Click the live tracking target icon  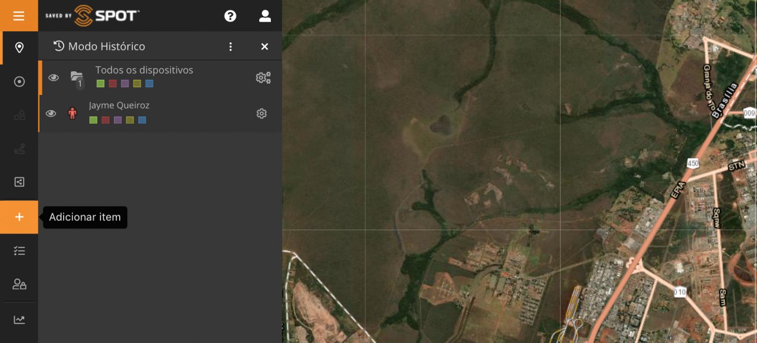click(x=19, y=82)
